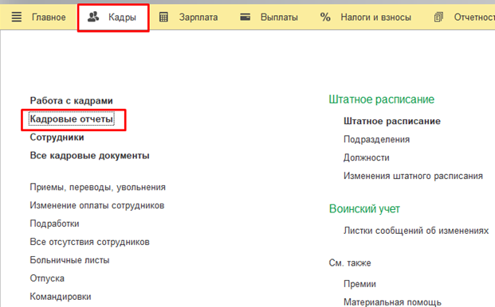Open the Подразделения list
The height and width of the screenshot is (307, 495).
click(376, 139)
